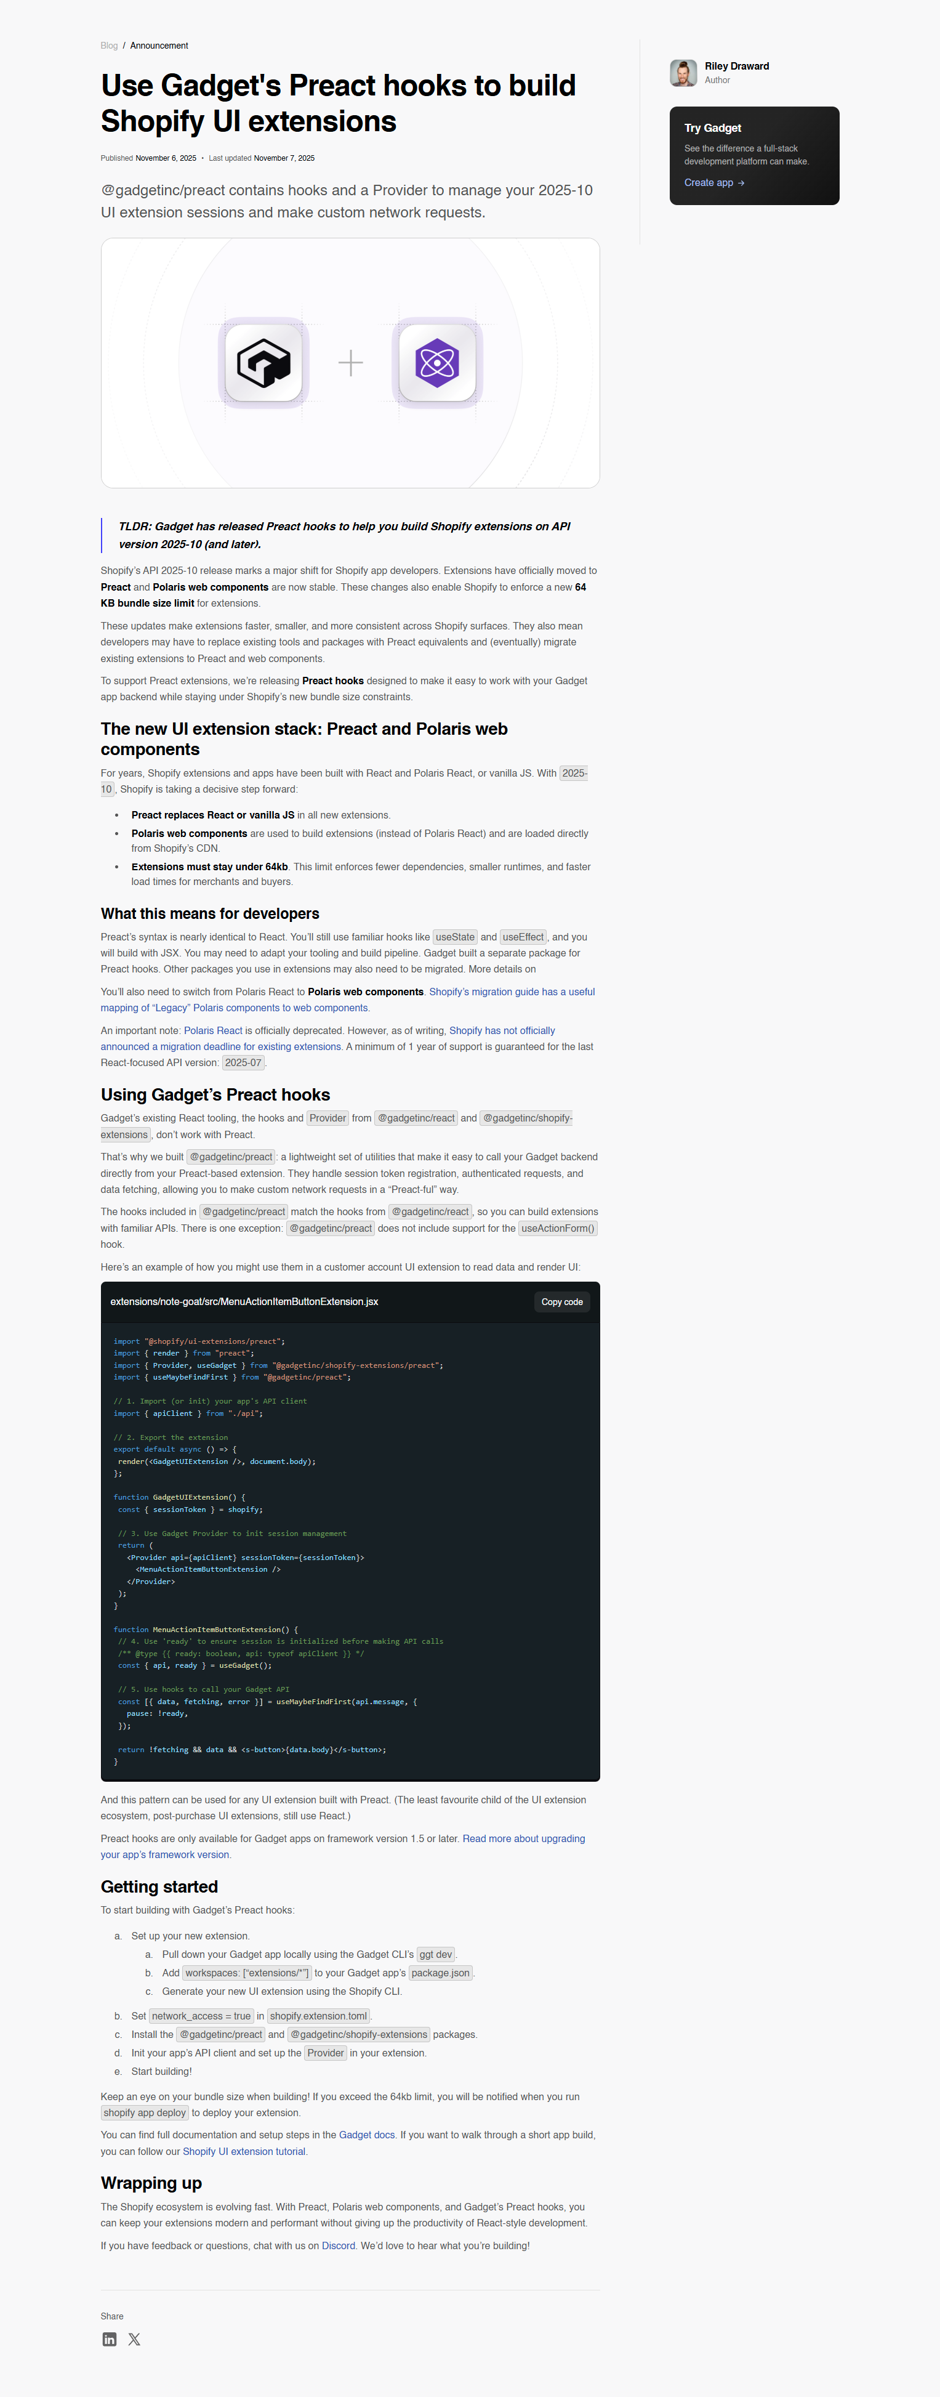
Task: Click the Getting started heading
Action: click(159, 1886)
